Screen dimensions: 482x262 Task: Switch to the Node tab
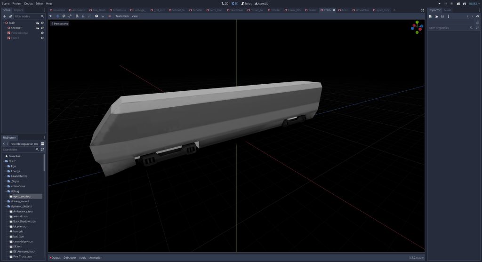pyautogui.click(x=447, y=10)
